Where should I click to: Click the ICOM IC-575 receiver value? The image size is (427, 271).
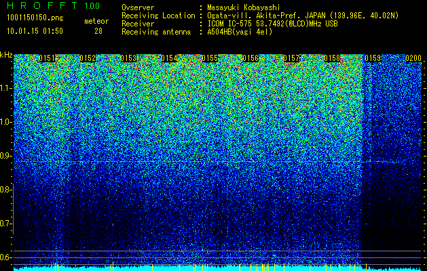[x=272, y=24]
